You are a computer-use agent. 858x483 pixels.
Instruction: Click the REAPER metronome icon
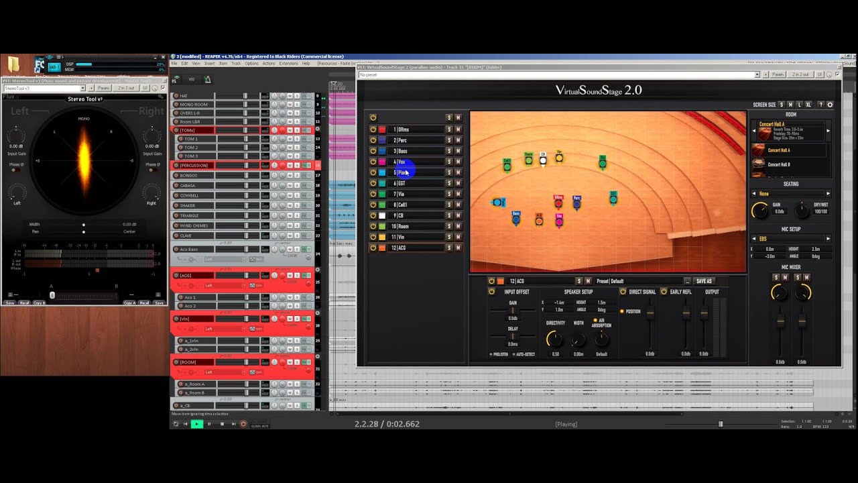pos(207,80)
